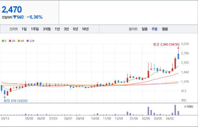
Task: Click the -5.36% change rate
Action: 35,17
